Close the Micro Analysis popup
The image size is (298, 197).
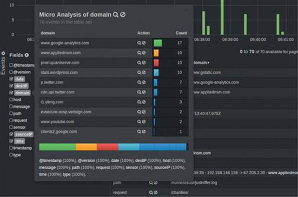[186, 11]
